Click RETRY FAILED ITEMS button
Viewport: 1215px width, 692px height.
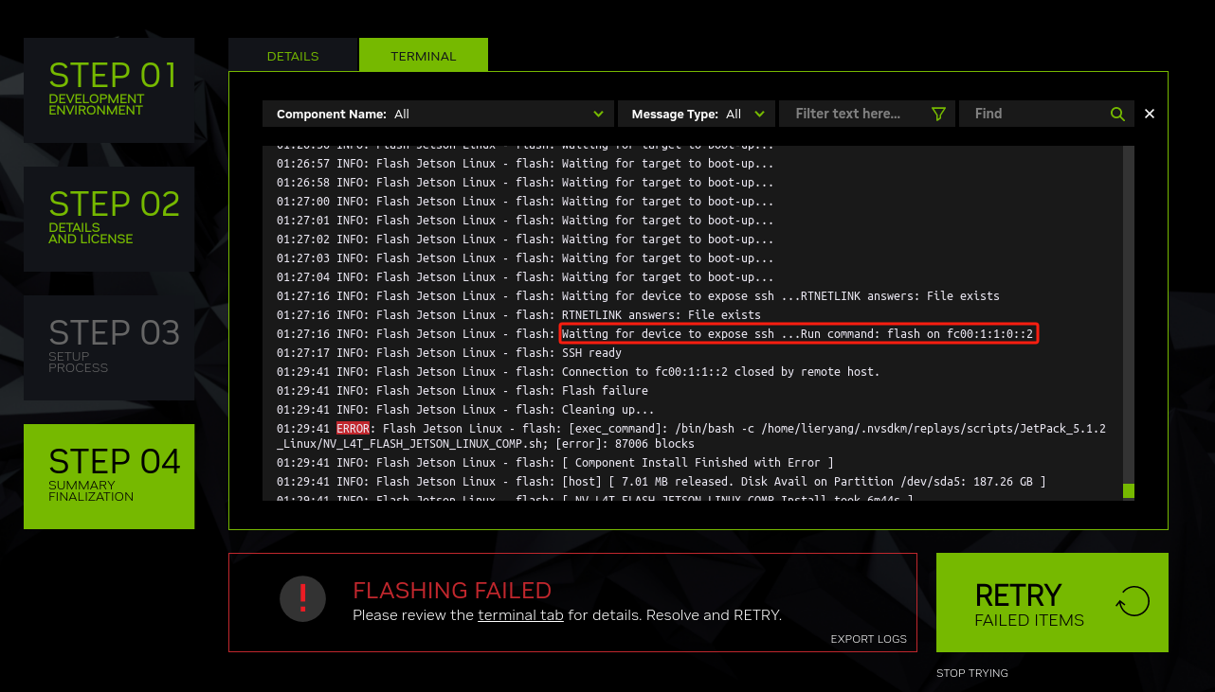pos(1052,602)
